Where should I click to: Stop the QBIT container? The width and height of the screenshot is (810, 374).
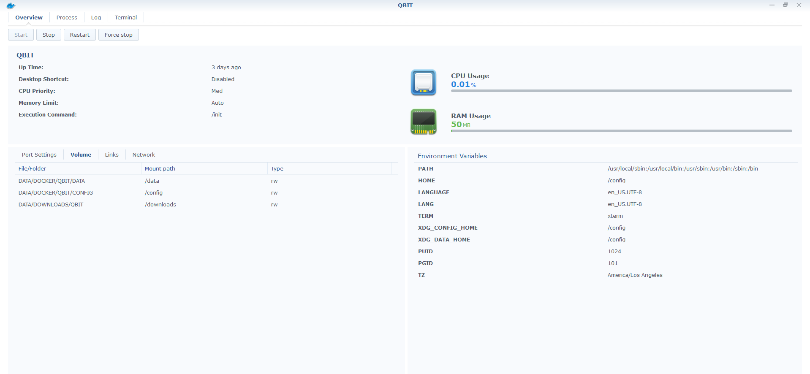coord(49,35)
